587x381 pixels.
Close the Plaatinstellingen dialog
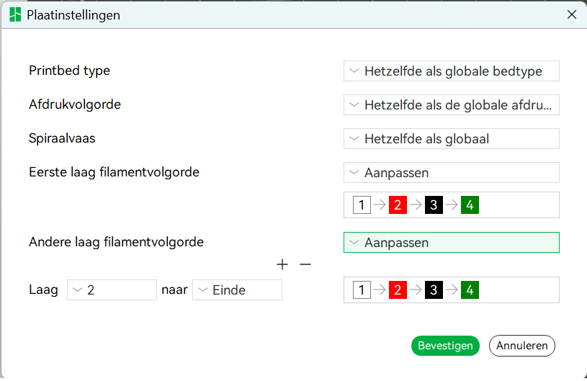click(x=572, y=14)
